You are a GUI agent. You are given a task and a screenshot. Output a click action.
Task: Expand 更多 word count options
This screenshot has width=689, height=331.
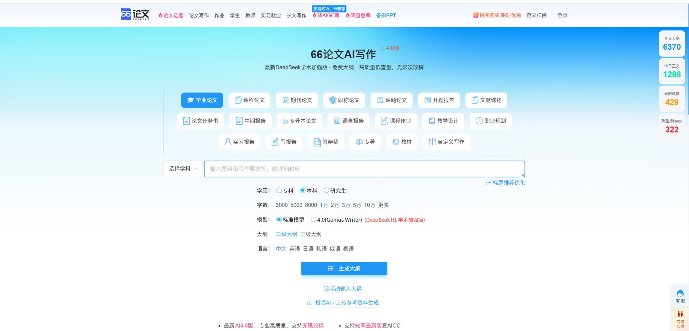[384, 205]
